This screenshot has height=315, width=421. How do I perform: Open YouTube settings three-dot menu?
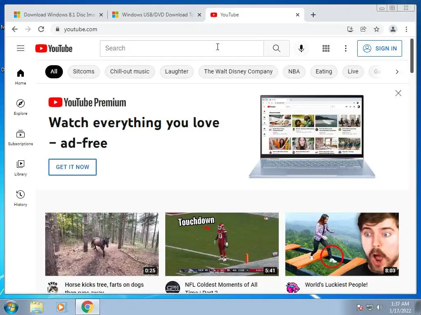point(345,48)
